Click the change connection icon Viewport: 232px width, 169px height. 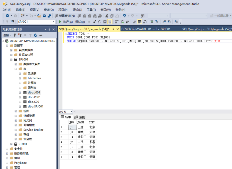(x=12, y=22)
